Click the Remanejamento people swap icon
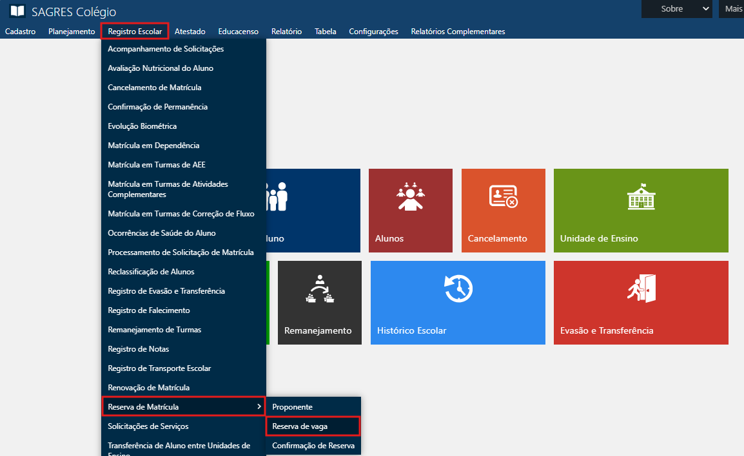 320,289
